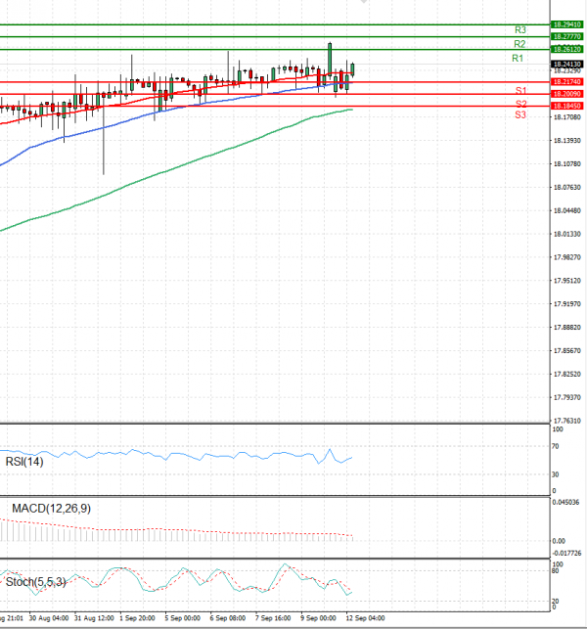Screen dimensions: 587x629
Task: Select the red 18.18450 price tag
Action: click(x=566, y=106)
